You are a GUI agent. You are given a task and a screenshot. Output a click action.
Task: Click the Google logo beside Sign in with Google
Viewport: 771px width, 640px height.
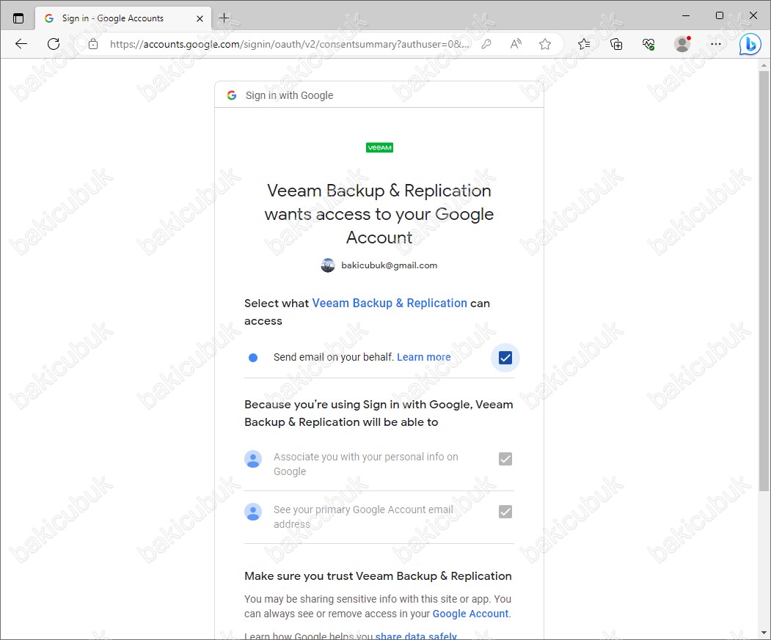click(x=232, y=95)
